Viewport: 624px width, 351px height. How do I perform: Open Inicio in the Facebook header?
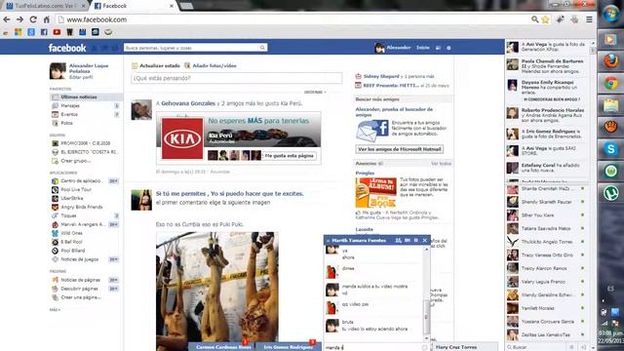[422, 48]
